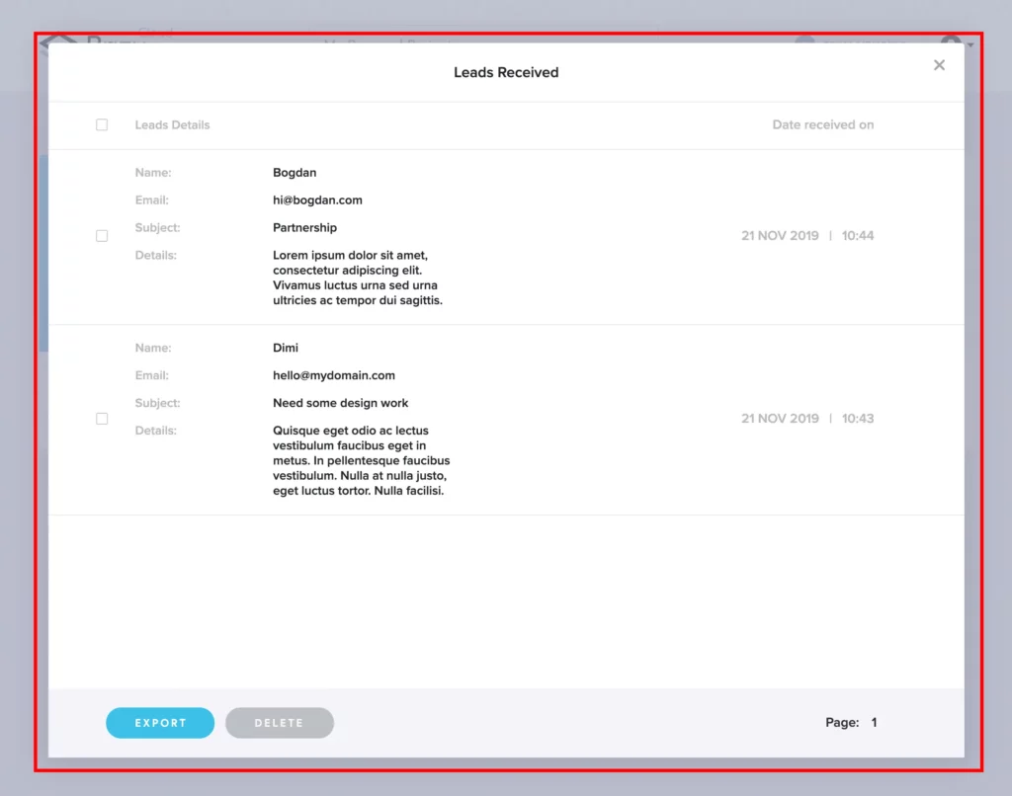Select the checkbox for Bogdan's lead
The image size is (1012, 796).
coord(102,236)
